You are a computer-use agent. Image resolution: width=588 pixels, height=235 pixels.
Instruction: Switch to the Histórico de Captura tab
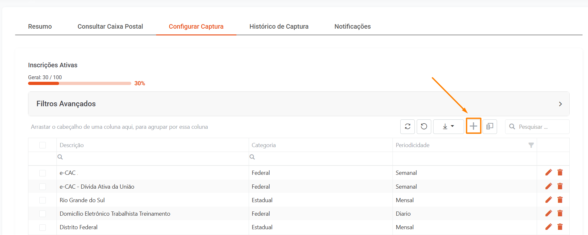279,26
